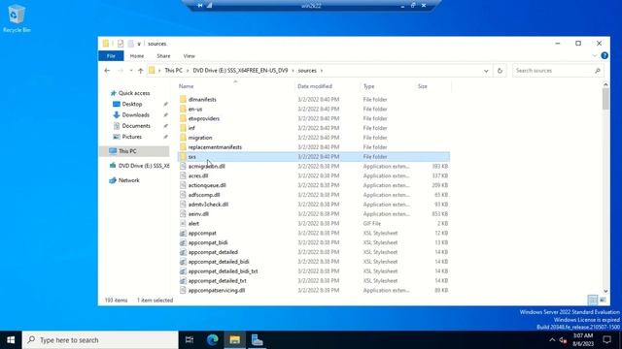The width and height of the screenshot is (622, 349).
Task: Open Downloads in the navigation pane
Action: pos(136,115)
